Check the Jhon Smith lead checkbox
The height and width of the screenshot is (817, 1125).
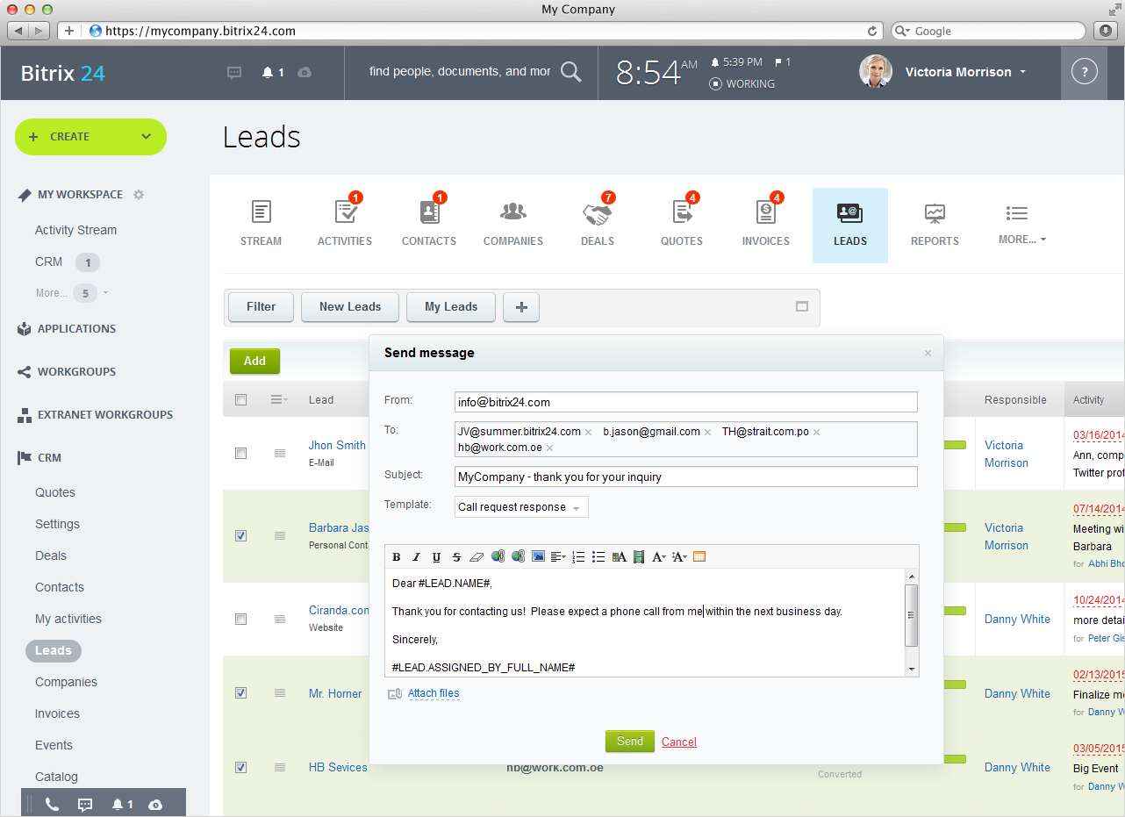tap(241, 453)
